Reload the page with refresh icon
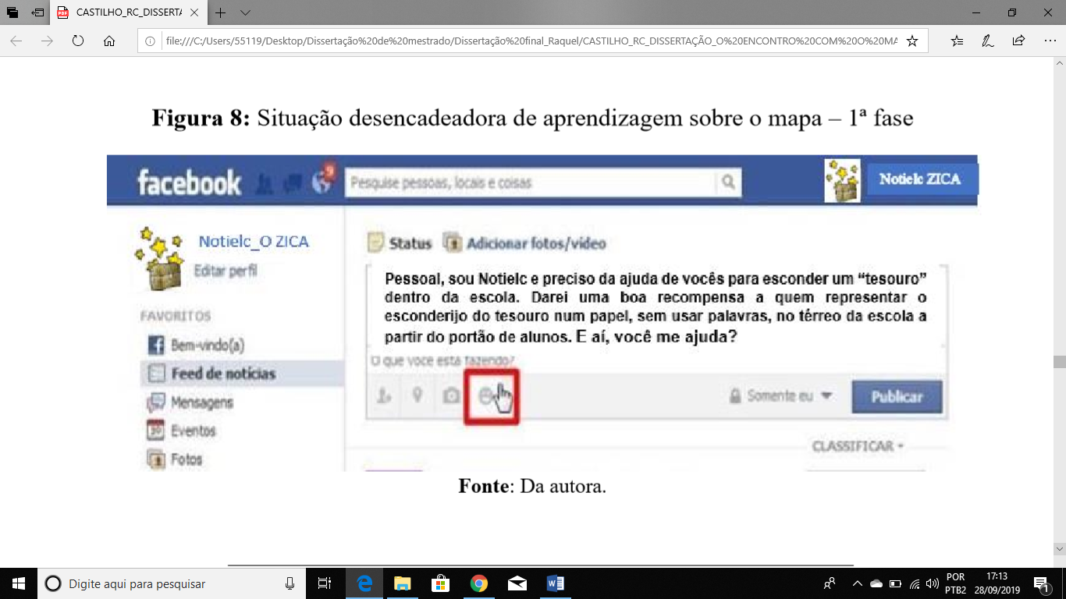The image size is (1066, 599). click(77, 41)
